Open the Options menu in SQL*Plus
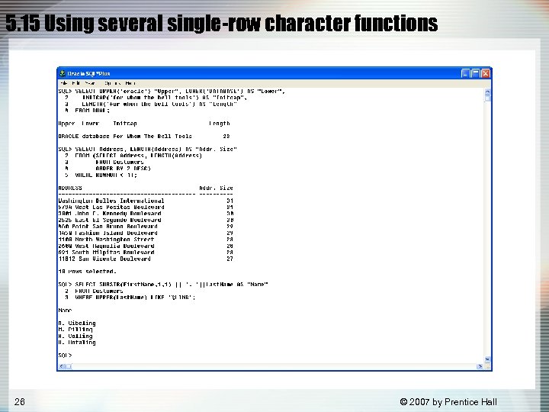 point(113,83)
